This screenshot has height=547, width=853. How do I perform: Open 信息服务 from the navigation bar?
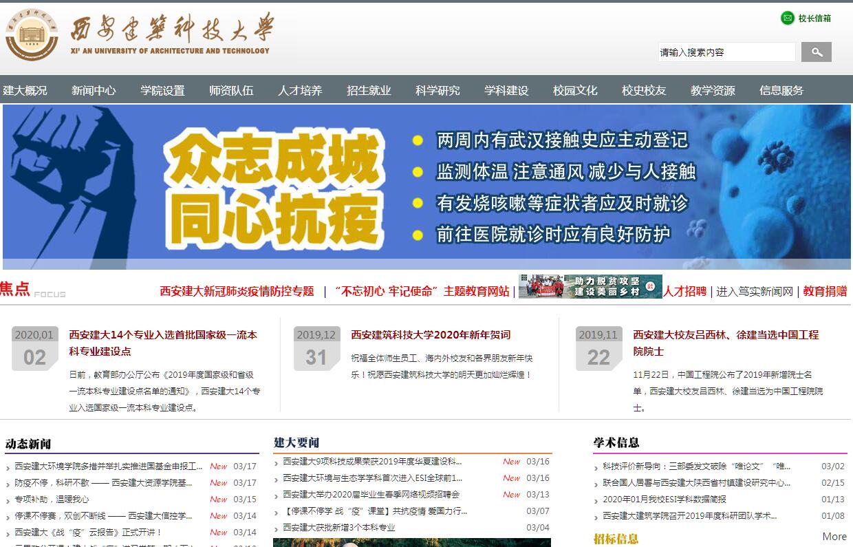[781, 90]
